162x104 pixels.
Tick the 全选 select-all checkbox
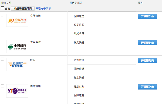tap(2, 8)
